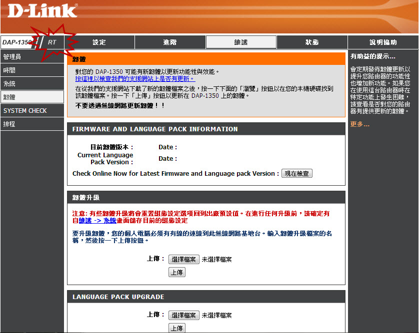Open 系統 sidebar page
The height and width of the screenshot is (333, 419).
[x=32, y=84]
